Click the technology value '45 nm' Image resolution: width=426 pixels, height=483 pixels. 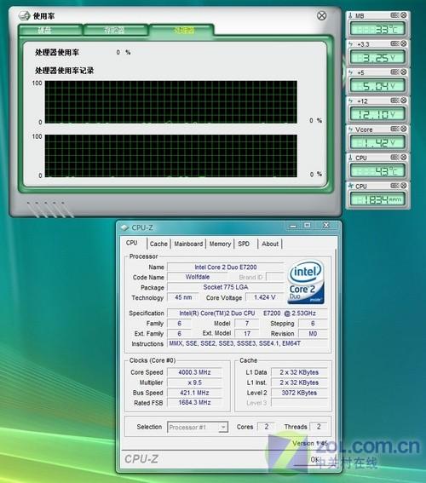pyautogui.click(x=183, y=297)
